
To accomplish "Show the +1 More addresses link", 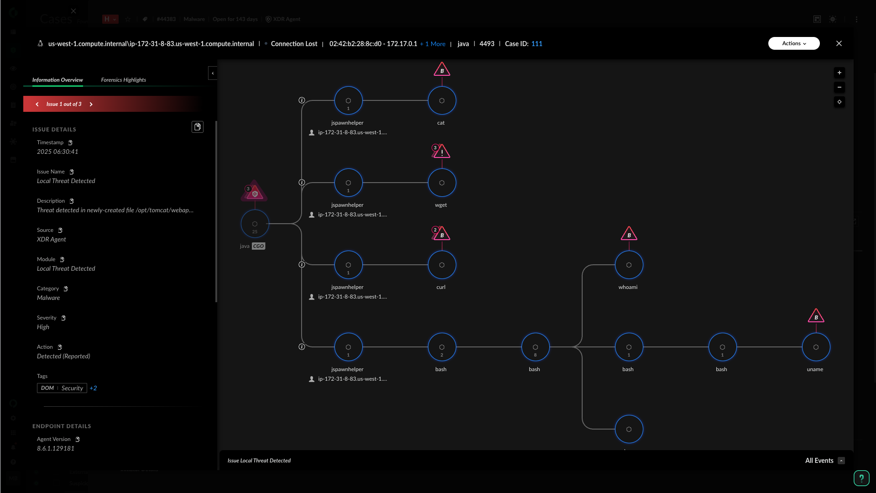I will 433,44.
